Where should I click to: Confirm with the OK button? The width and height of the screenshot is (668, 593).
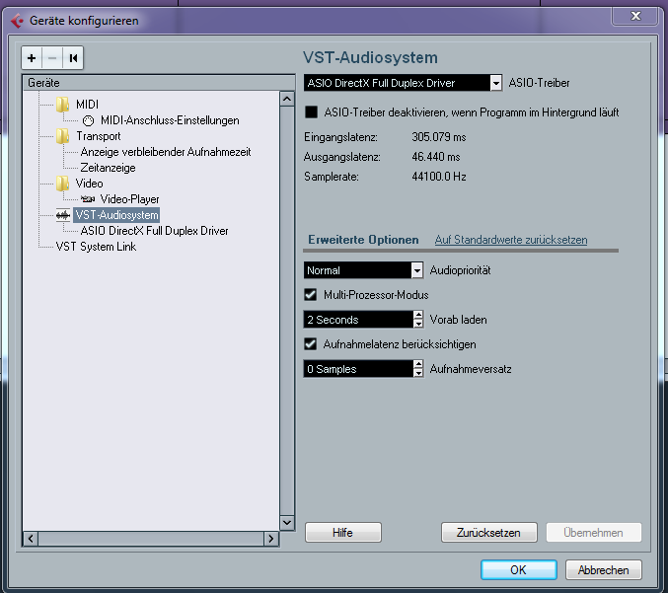pyautogui.click(x=518, y=570)
